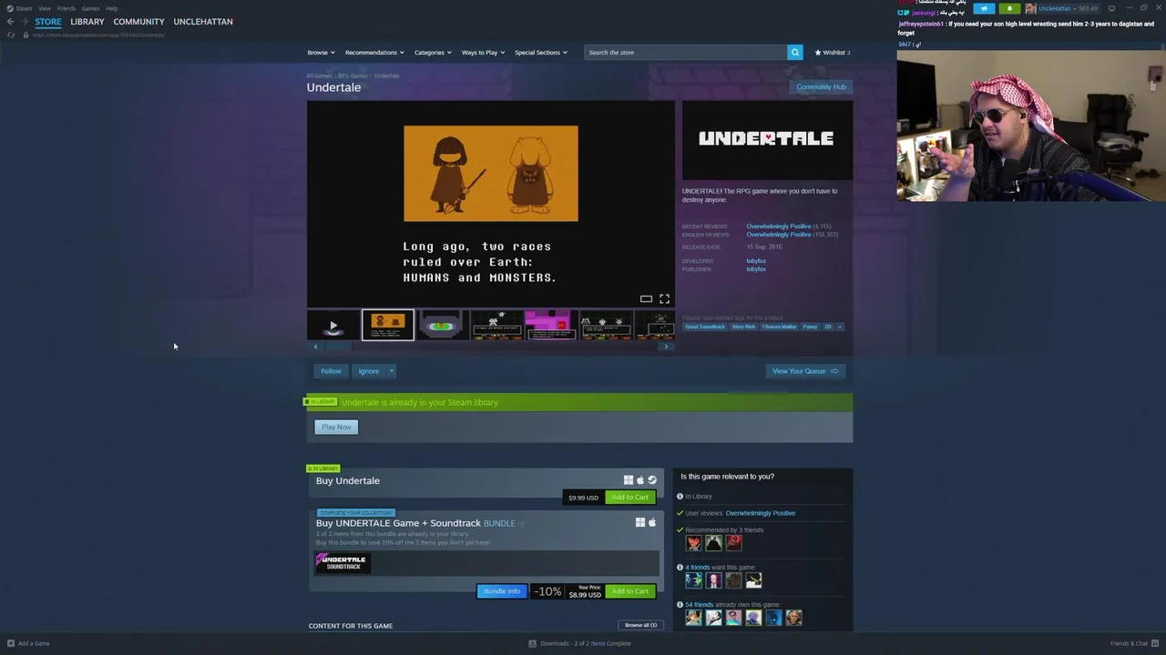Select the green oval room screenshot thumbnail
Viewport: 1166px width, 655px height.
click(442, 326)
